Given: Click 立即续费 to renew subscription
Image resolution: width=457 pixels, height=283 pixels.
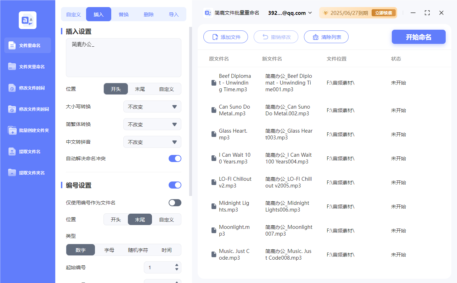Looking at the screenshot, I should click(x=384, y=12).
